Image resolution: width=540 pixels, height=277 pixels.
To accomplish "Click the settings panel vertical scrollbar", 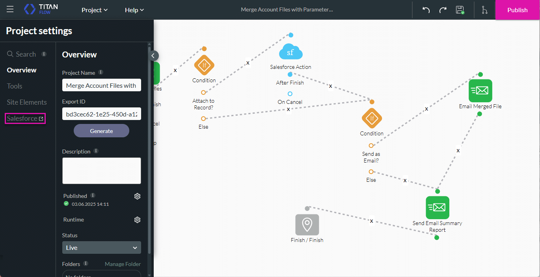I will (149, 150).
